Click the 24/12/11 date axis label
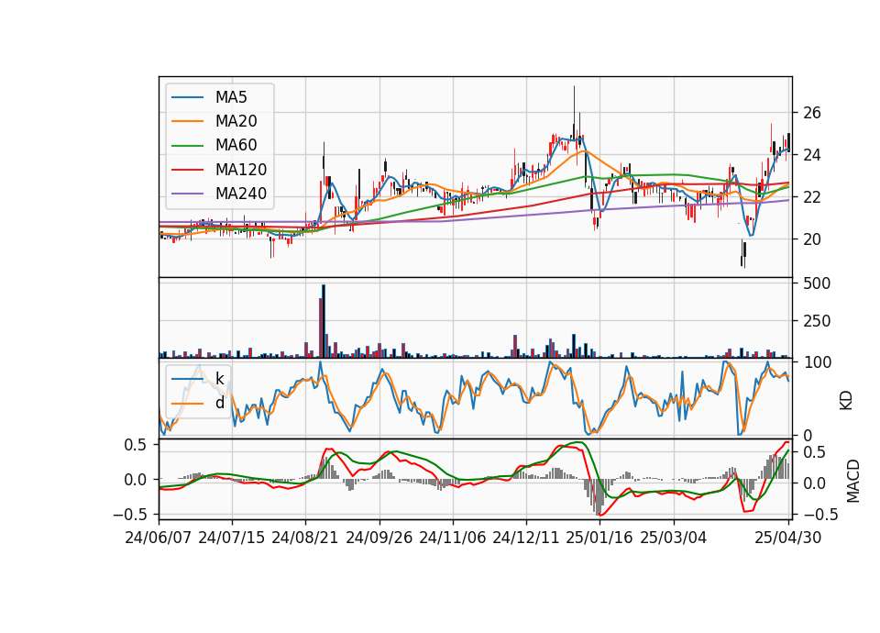The height and width of the screenshot is (633, 880). pyautogui.click(x=526, y=538)
